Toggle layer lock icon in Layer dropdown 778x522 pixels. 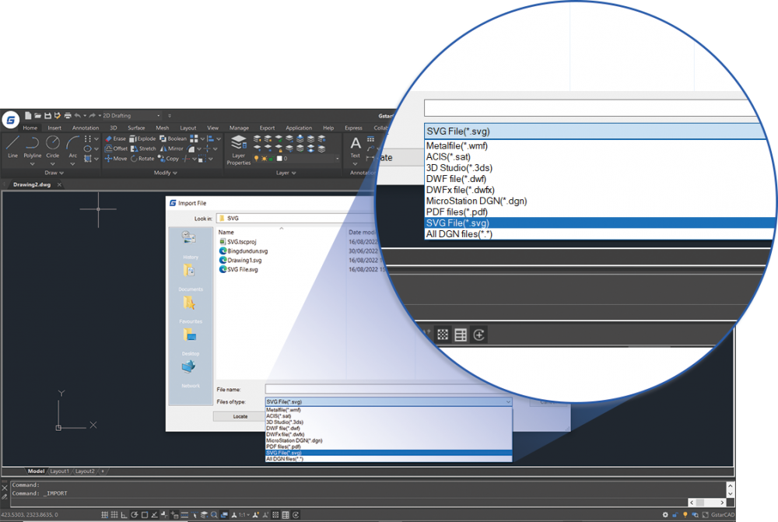(x=271, y=159)
